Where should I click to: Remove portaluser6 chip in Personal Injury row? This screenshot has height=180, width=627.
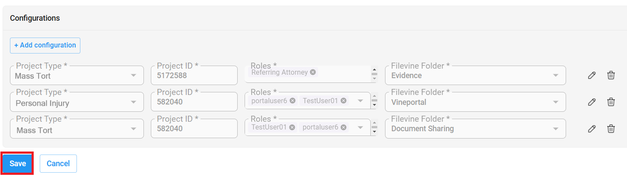(x=293, y=101)
